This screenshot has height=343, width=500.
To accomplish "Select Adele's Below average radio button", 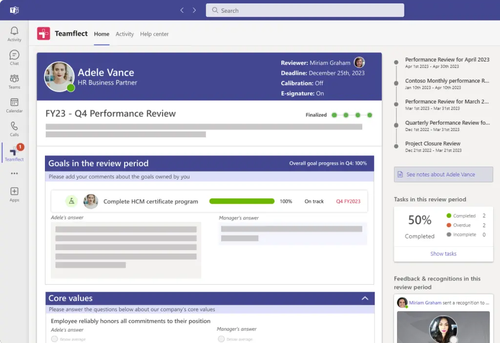I will (x=55, y=339).
